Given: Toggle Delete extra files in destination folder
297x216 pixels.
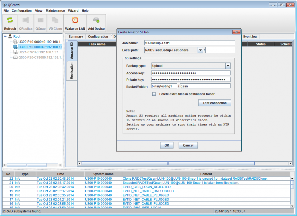Looking at the screenshot, I should pyautogui.click(x=154, y=94).
